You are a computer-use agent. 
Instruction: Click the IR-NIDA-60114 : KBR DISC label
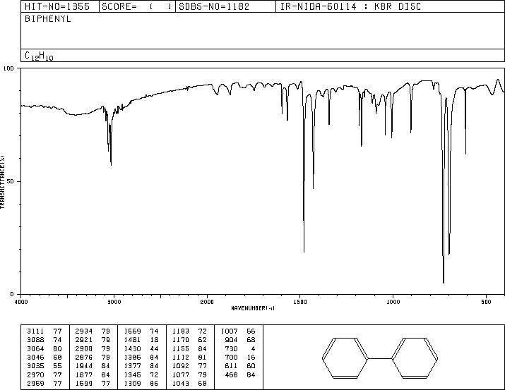(x=350, y=7)
